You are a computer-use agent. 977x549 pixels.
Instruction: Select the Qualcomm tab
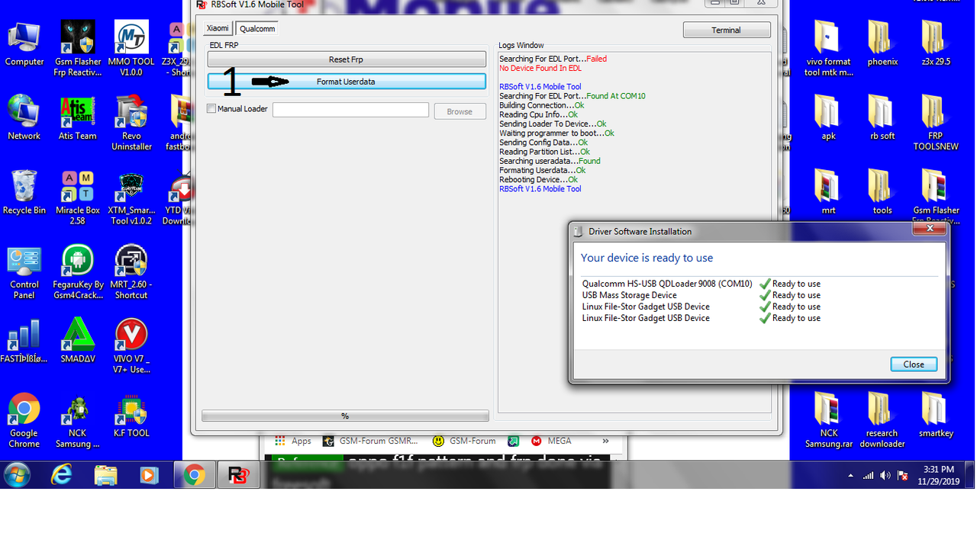point(256,28)
